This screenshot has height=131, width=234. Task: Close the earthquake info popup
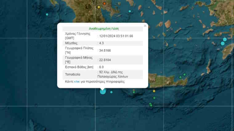(x=145, y=26)
